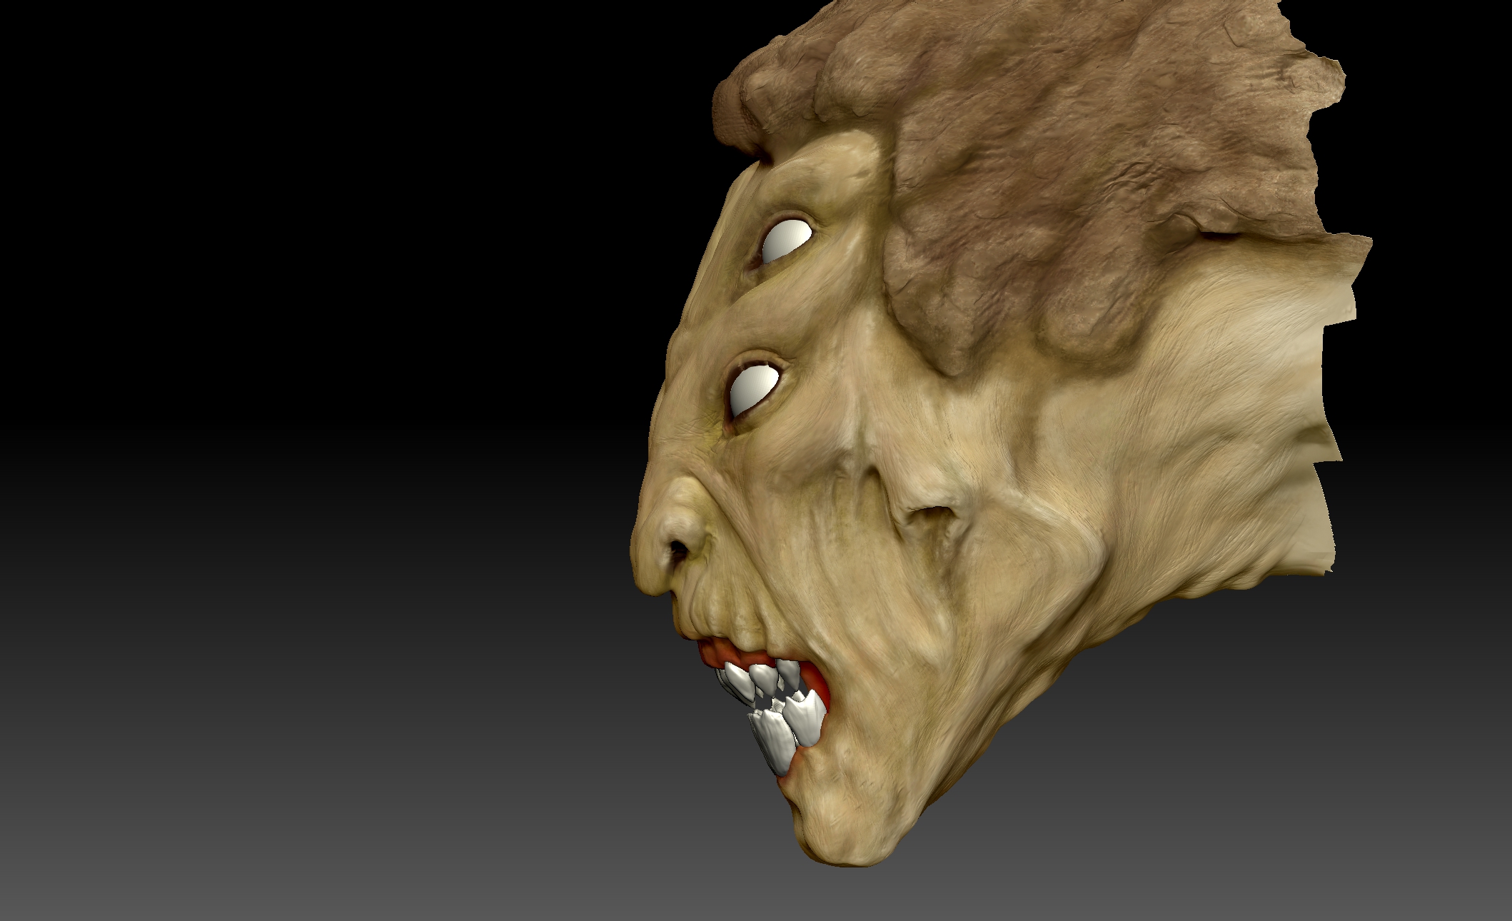Click the upper white eyeball on the model
The image size is (1512, 921).
pyautogui.click(x=787, y=241)
